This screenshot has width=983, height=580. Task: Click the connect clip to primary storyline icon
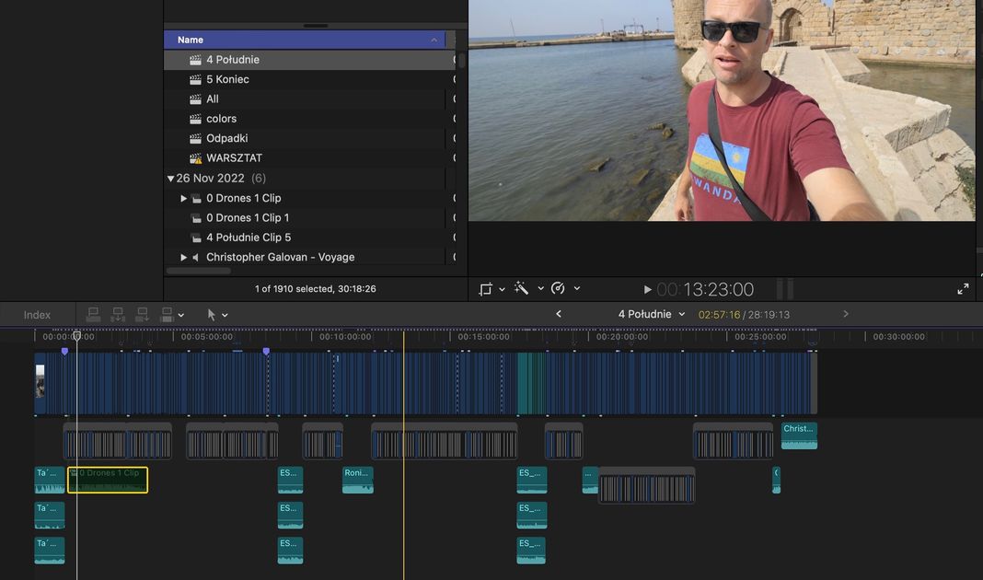tap(93, 315)
